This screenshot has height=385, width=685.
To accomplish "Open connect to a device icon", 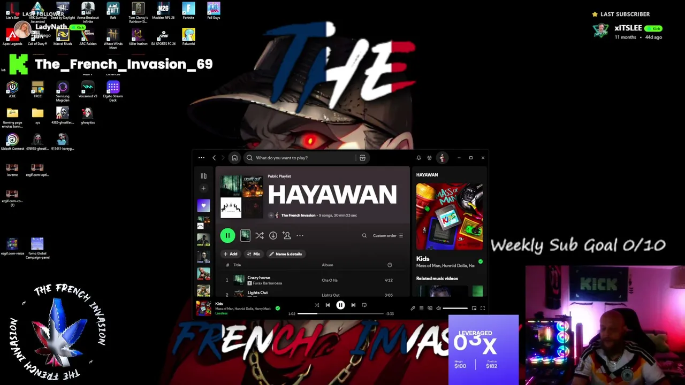I will pos(430,308).
